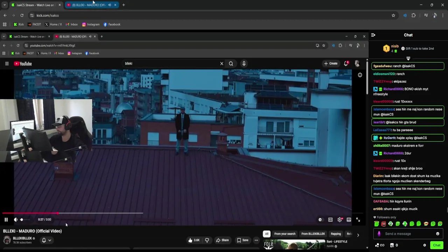The image size is (448, 252).
Task: Select the From your search chip
Action: [285, 234]
